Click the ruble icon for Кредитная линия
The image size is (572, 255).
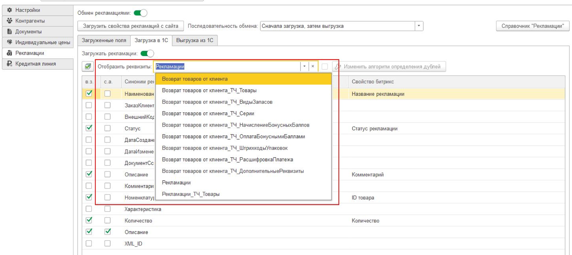click(10, 64)
